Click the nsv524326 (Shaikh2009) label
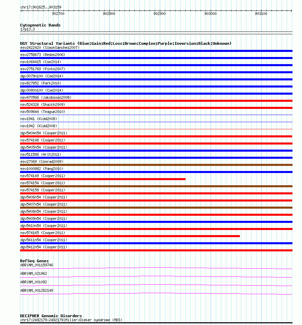 pos(43,104)
